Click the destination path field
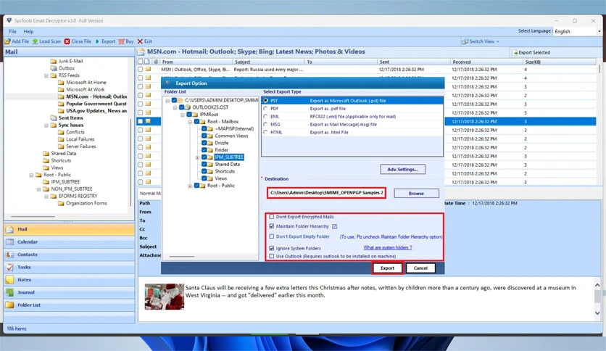Image resolution: width=606 pixels, height=351 pixels. click(x=327, y=193)
